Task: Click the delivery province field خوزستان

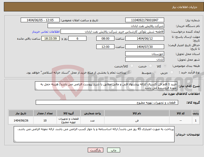Action: click(144, 54)
